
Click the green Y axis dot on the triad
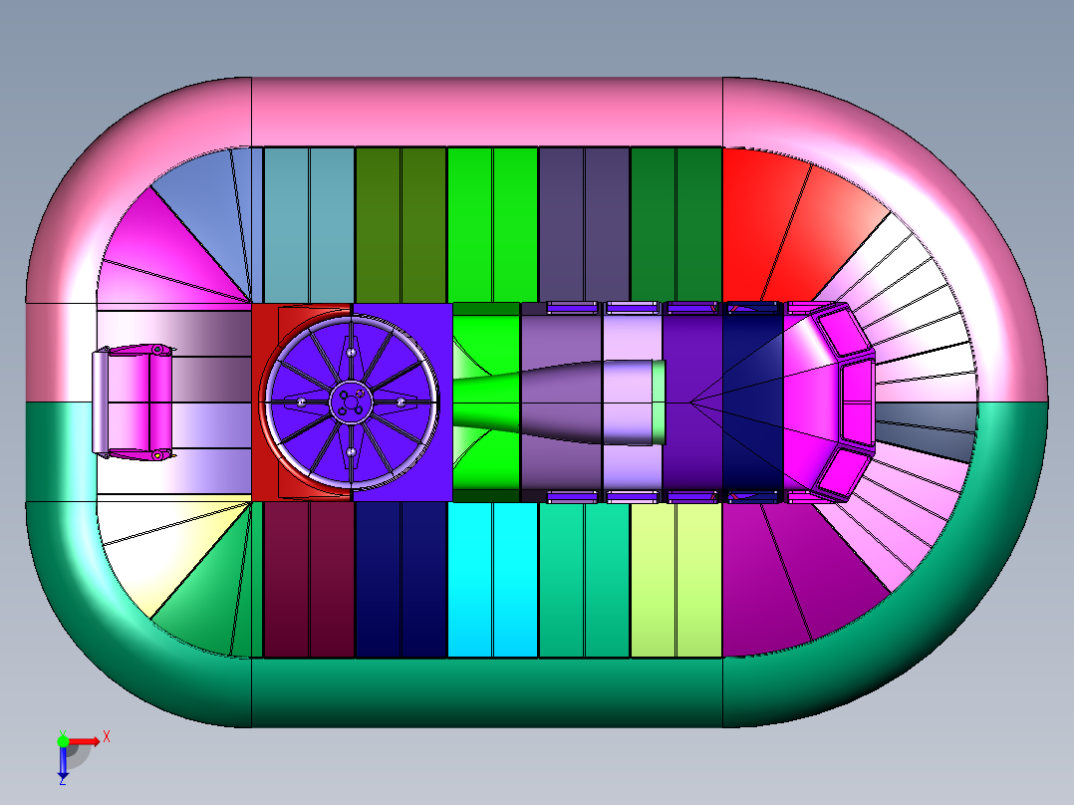63,741
